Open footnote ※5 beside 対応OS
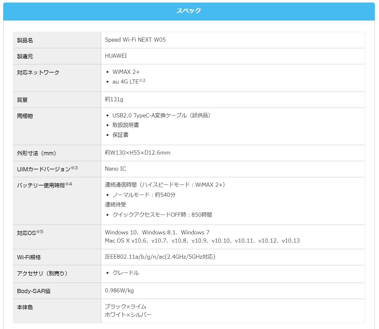Viewport: 379px width, 329px height. coord(40,232)
